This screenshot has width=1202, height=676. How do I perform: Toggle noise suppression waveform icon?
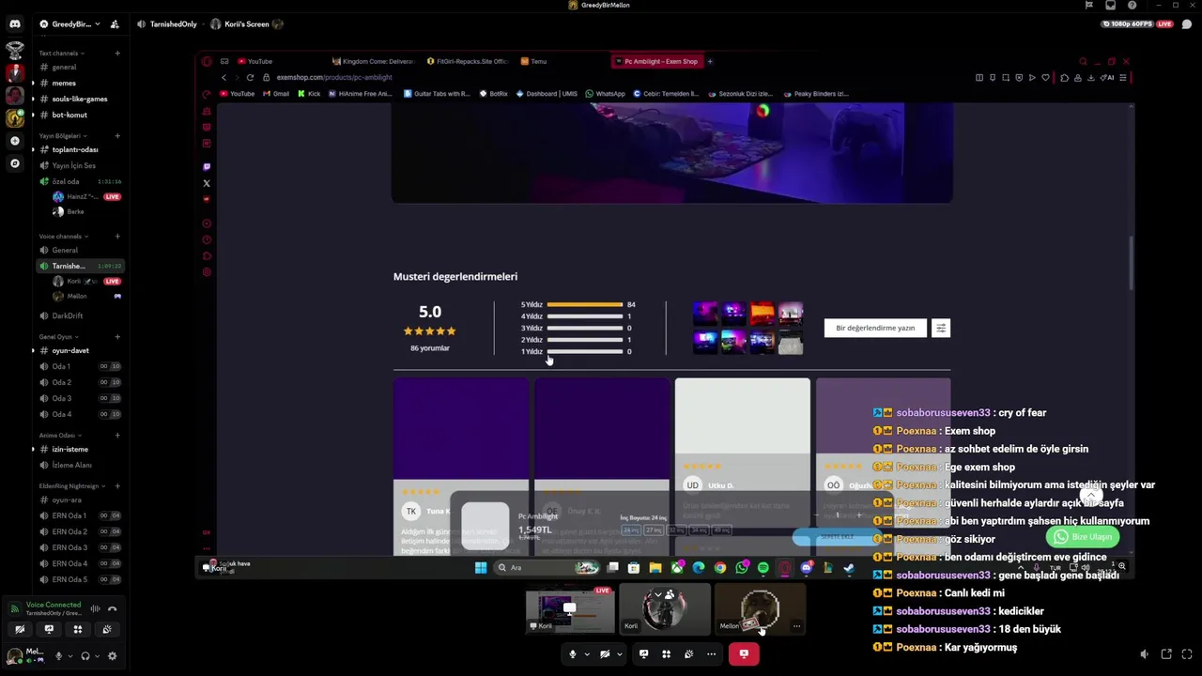(x=95, y=608)
